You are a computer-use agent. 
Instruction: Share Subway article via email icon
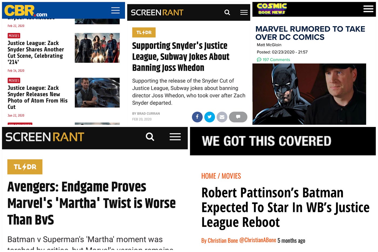[x=222, y=117]
